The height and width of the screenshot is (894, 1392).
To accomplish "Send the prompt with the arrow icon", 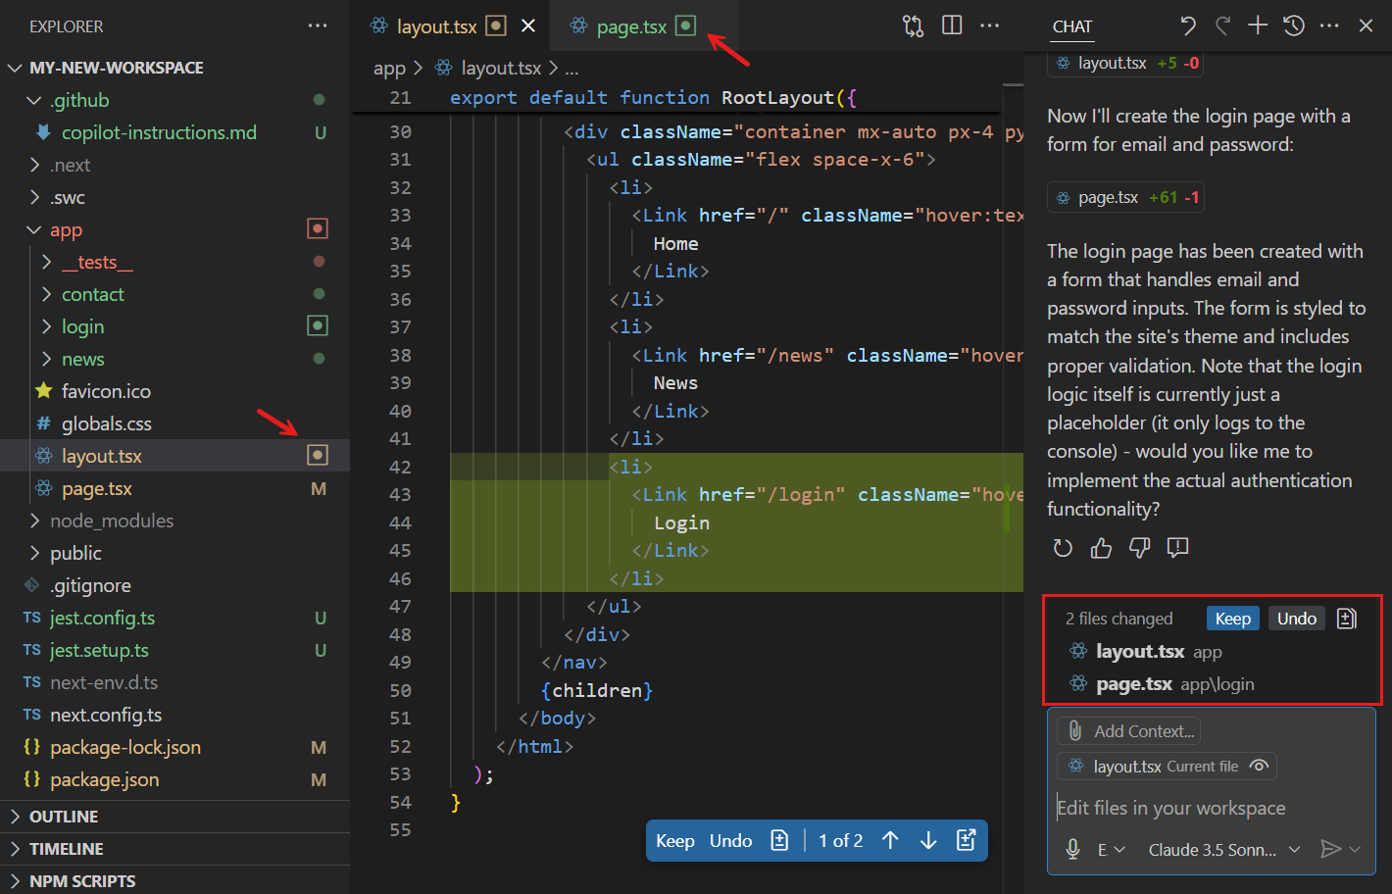I will coord(1333,849).
